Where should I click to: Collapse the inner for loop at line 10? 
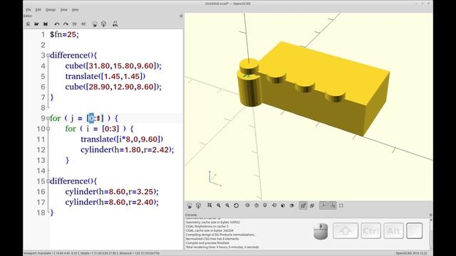48,129
